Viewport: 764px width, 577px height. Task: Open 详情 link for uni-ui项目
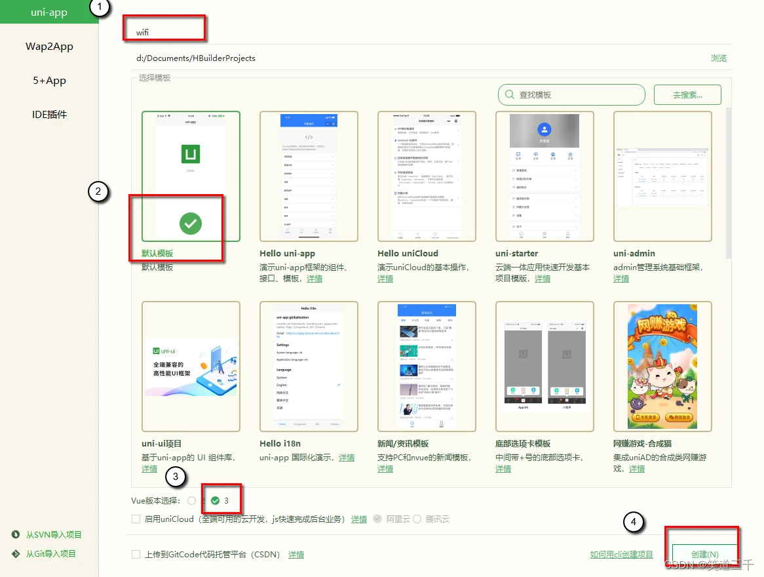[149, 469]
